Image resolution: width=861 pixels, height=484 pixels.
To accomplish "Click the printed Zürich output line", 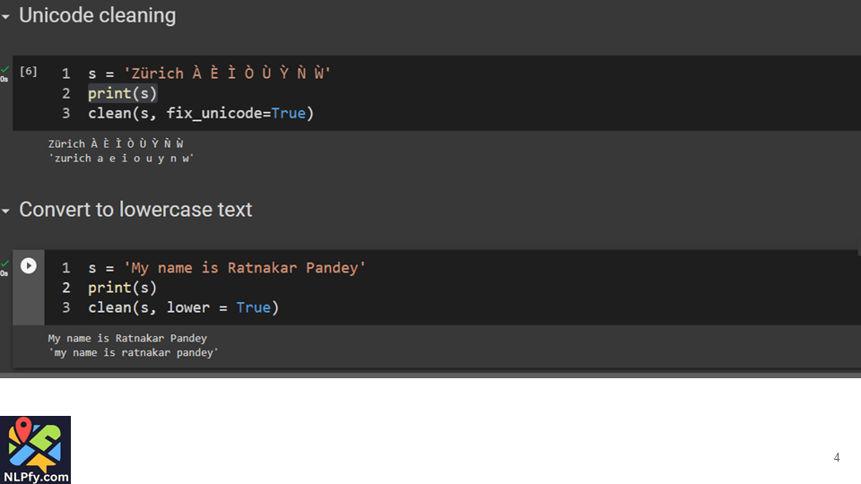I will coord(116,143).
